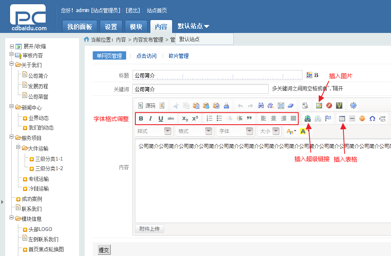
Task: Clear formatting with the eraser icon
Action: pos(291,106)
